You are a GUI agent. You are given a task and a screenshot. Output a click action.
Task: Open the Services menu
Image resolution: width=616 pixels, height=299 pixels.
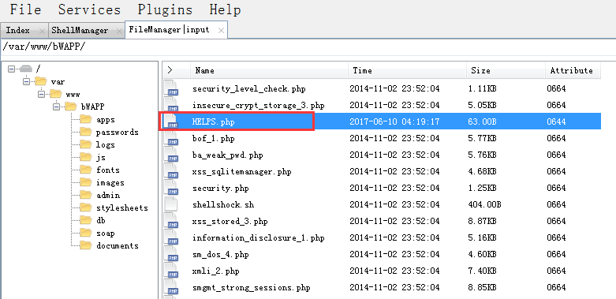pyautogui.click(x=90, y=9)
